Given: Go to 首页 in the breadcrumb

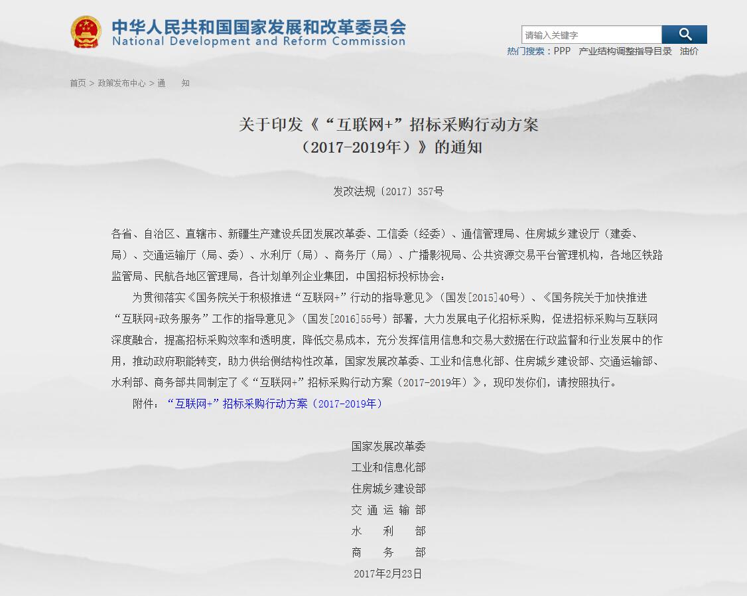Looking at the screenshot, I should pyautogui.click(x=78, y=83).
